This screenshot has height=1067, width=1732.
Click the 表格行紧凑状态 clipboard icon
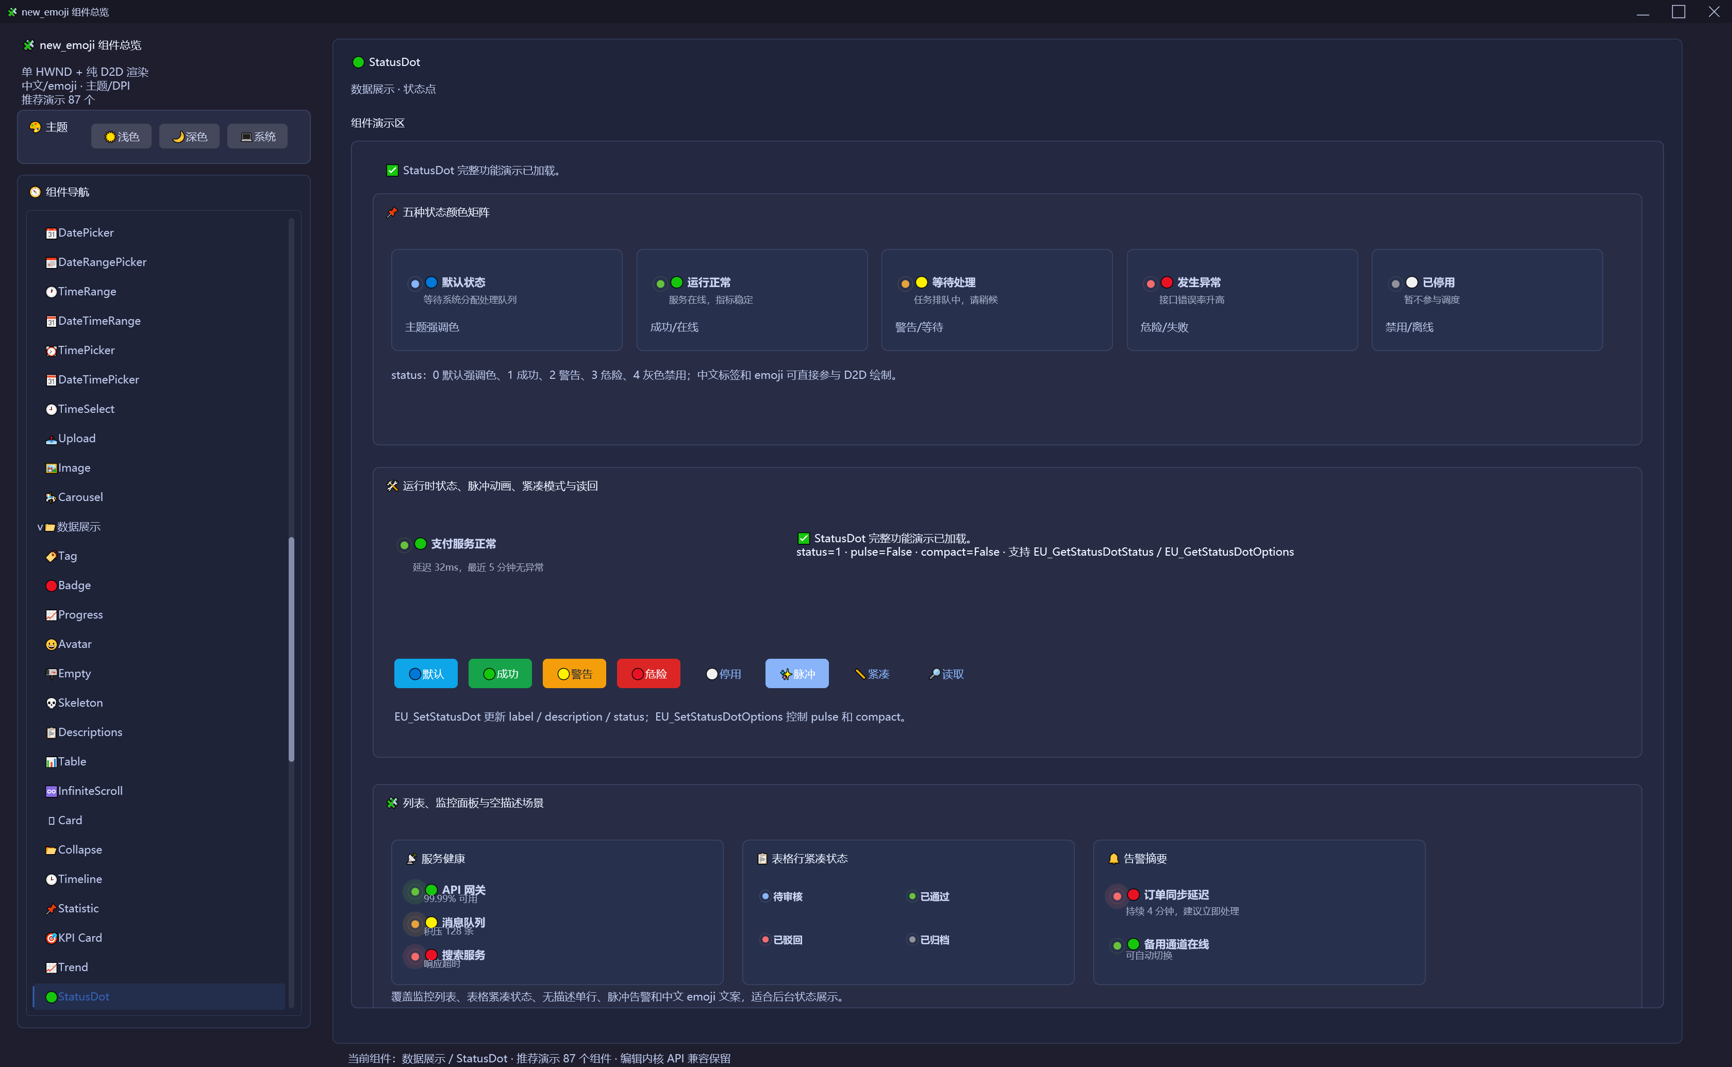click(762, 859)
